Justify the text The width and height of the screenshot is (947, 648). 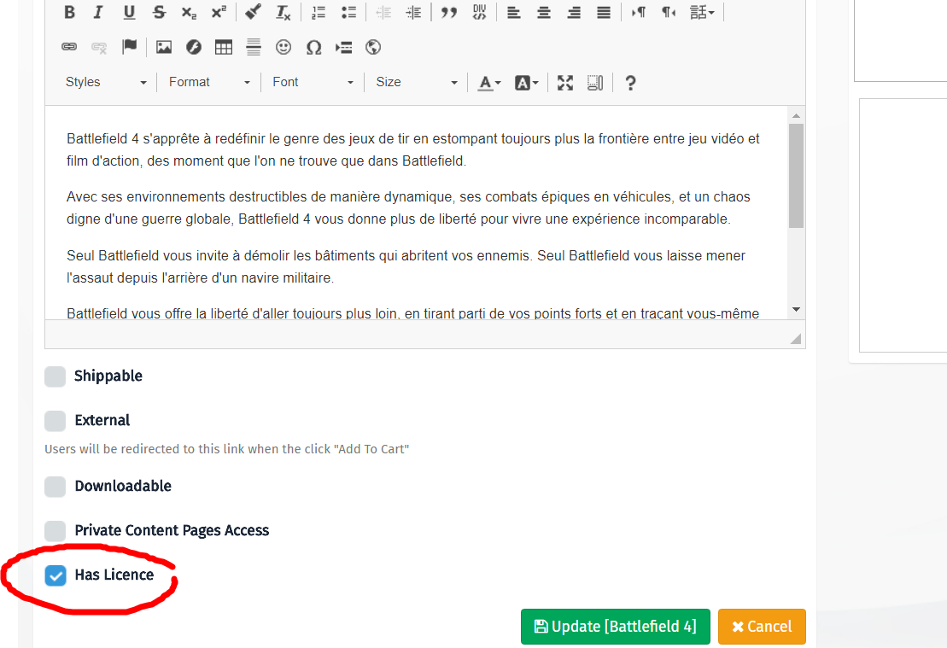604,12
